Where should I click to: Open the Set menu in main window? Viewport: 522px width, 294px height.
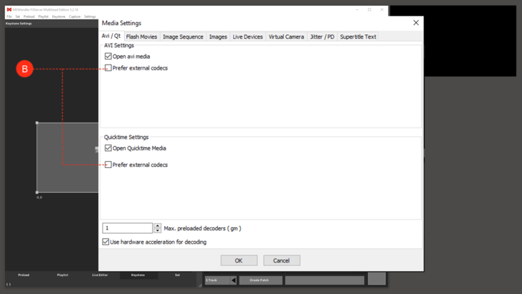pos(18,16)
